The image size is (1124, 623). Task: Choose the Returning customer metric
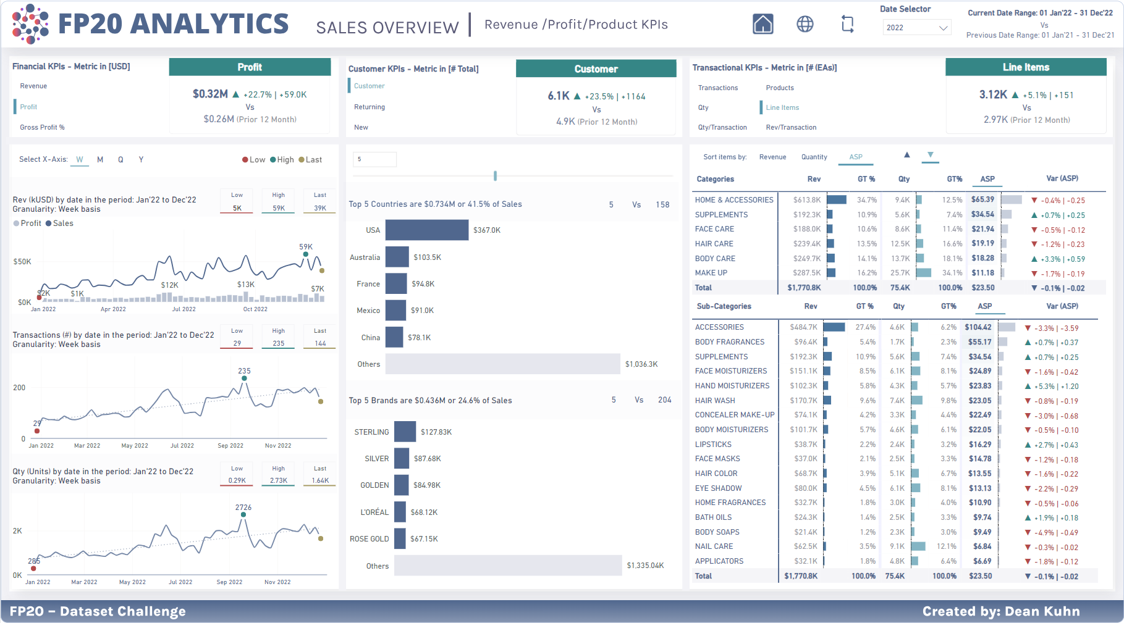tap(370, 107)
